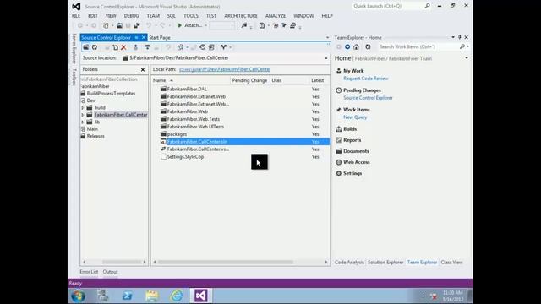Click the Find in Files toolbar icon
The image size is (541, 304).
(x=244, y=25)
